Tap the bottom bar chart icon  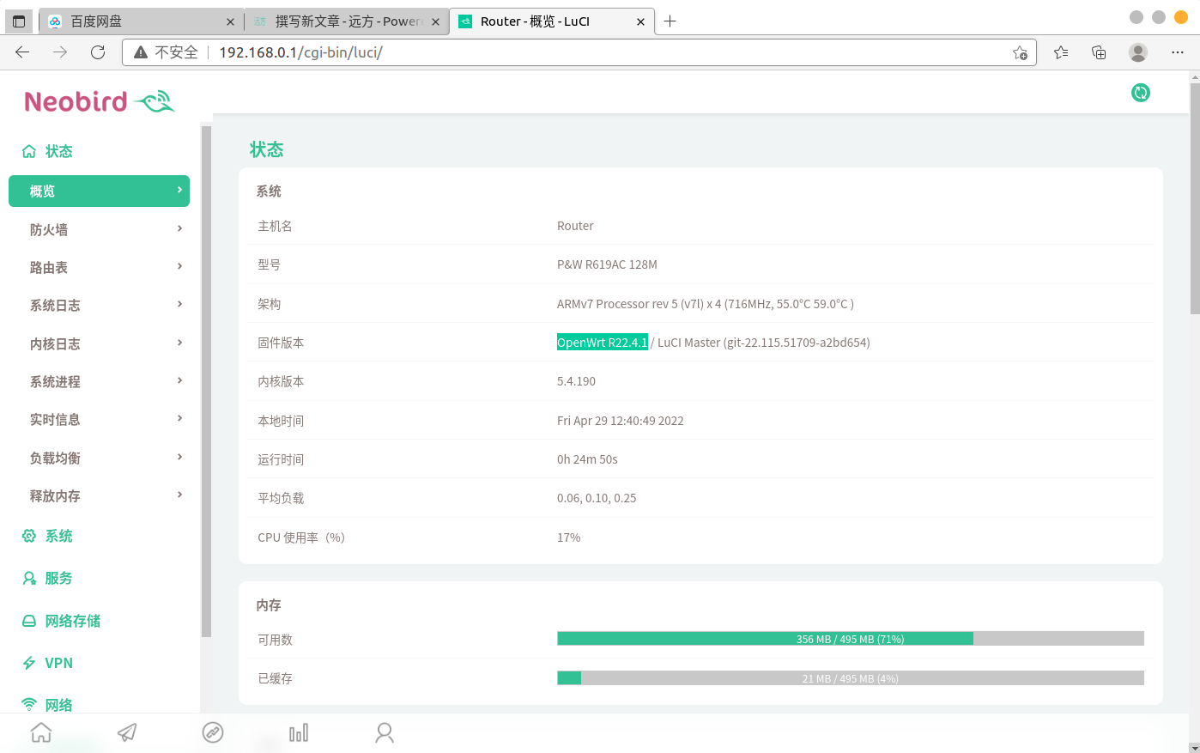point(299,732)
